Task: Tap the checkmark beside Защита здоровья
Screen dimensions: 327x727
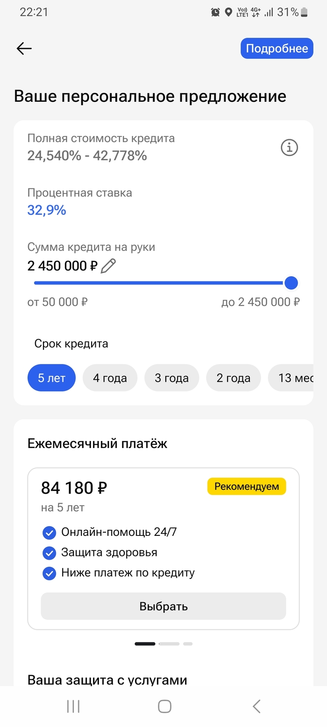Action: 49,553
